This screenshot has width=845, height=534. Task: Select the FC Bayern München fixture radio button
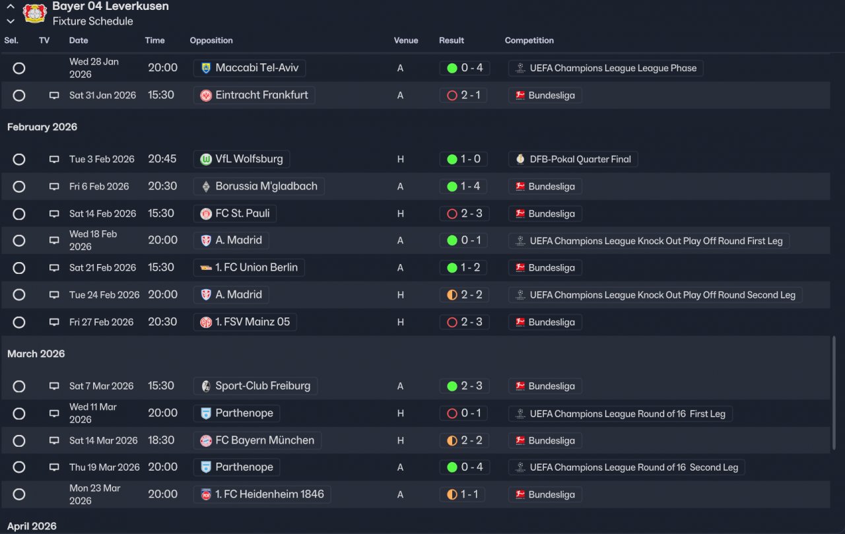(19, 440)
